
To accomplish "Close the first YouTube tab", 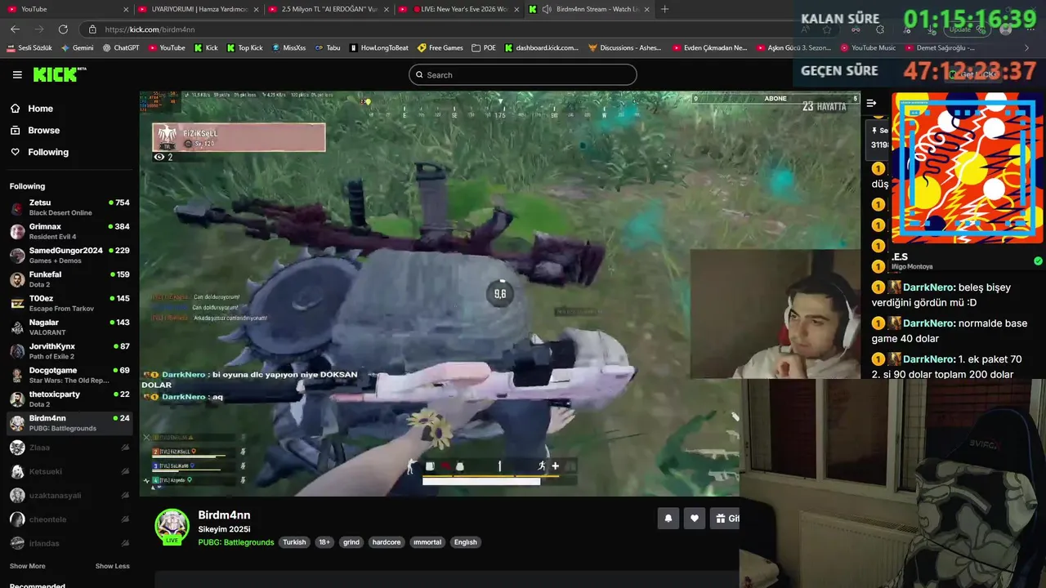I will click(125, 9).
